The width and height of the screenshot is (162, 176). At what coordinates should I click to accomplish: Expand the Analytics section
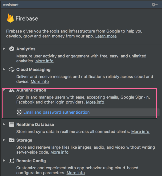pos(4,49)
